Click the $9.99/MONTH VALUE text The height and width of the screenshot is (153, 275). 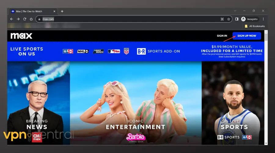point(232,47)
